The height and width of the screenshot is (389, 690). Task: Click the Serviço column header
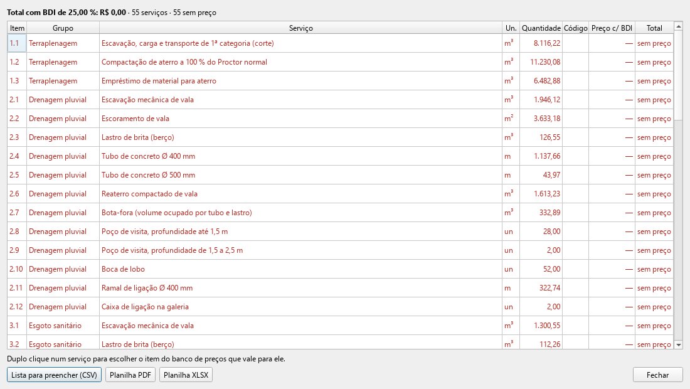click(x=300, y=28)
